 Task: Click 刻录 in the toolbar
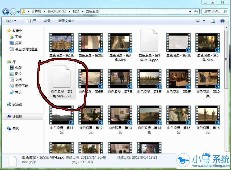[x=47, y=21]
